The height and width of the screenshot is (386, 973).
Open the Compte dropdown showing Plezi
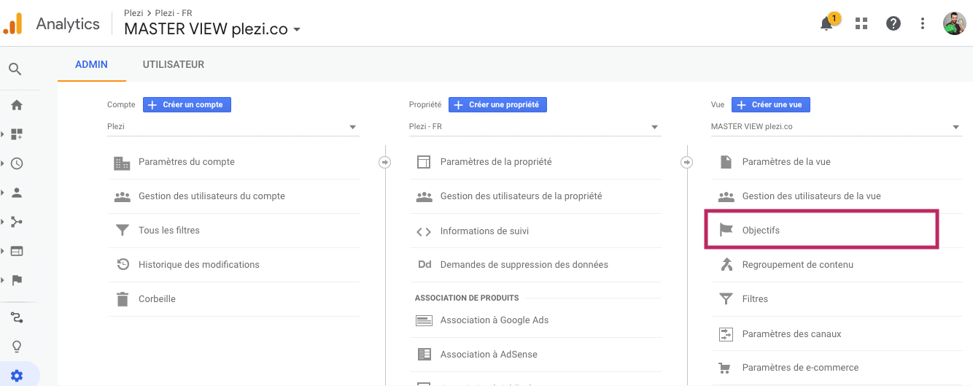[233, 127]
